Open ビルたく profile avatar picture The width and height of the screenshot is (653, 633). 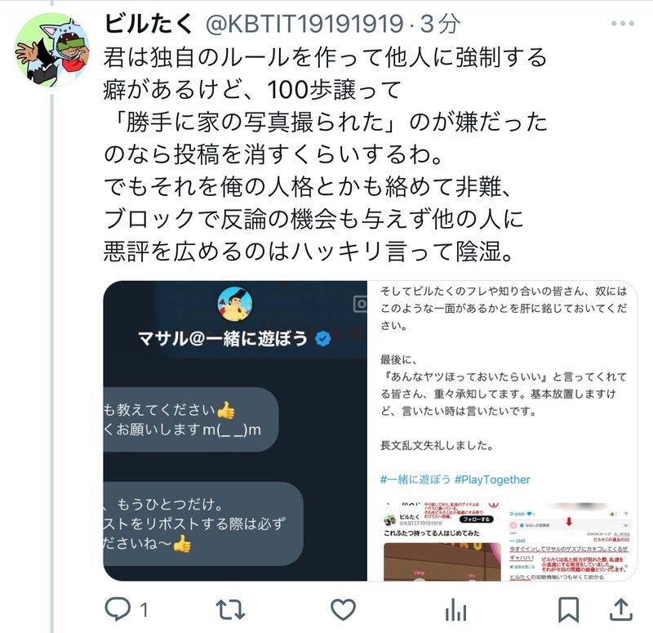coord(52,50)
